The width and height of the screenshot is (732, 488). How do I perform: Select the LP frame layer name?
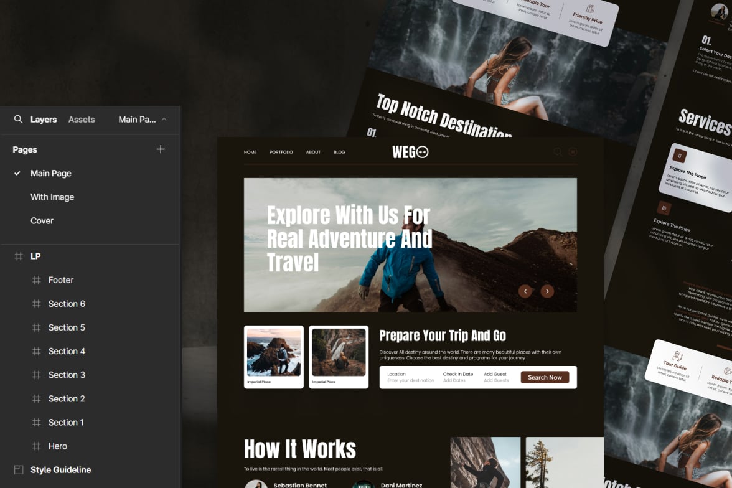(35, 256)
